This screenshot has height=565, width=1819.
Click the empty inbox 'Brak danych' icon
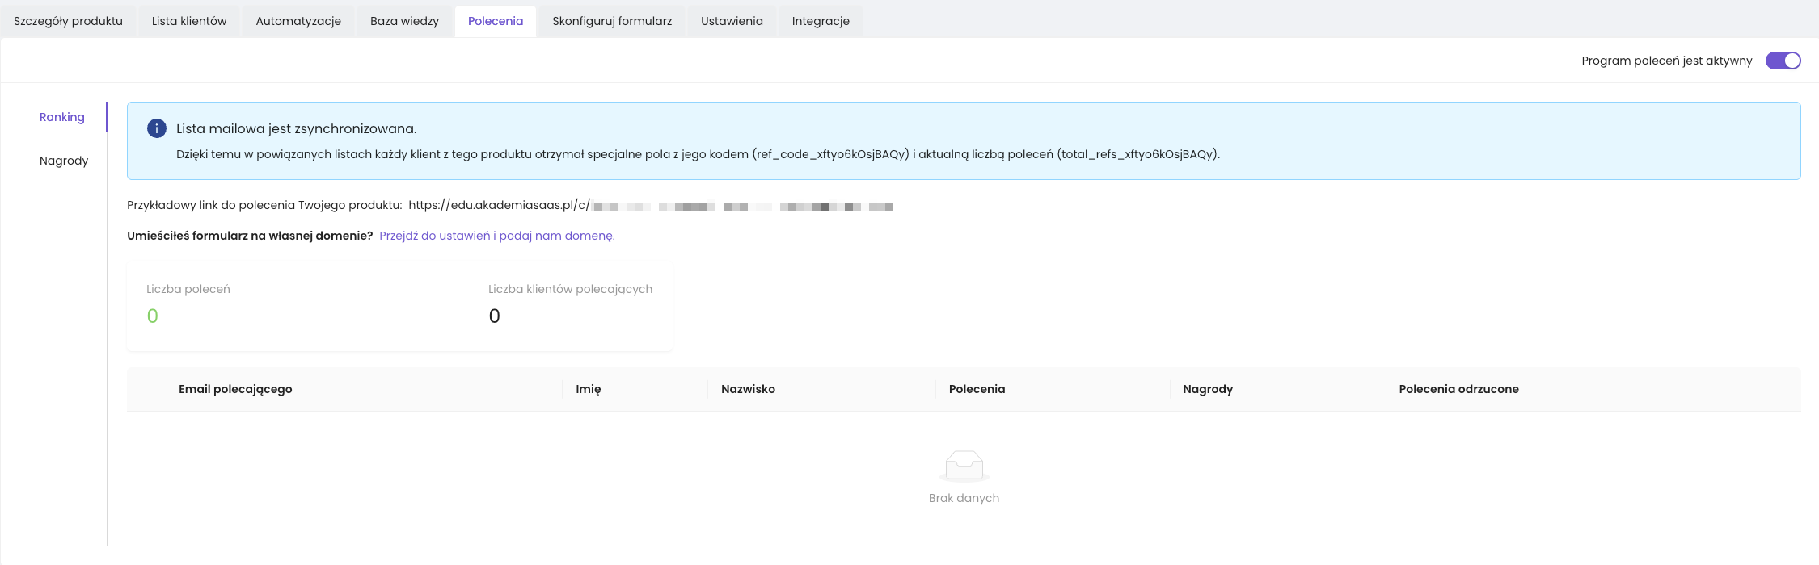964,466
